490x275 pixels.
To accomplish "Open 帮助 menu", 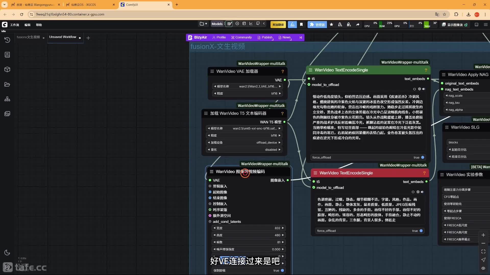I will tap(39, 25).
